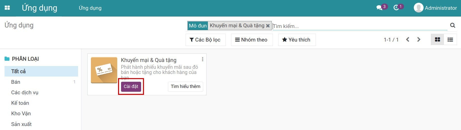Screen dimensions: 461x130
Task: Click the Tìm hiểu thêm button
Action: coord(185,86)
